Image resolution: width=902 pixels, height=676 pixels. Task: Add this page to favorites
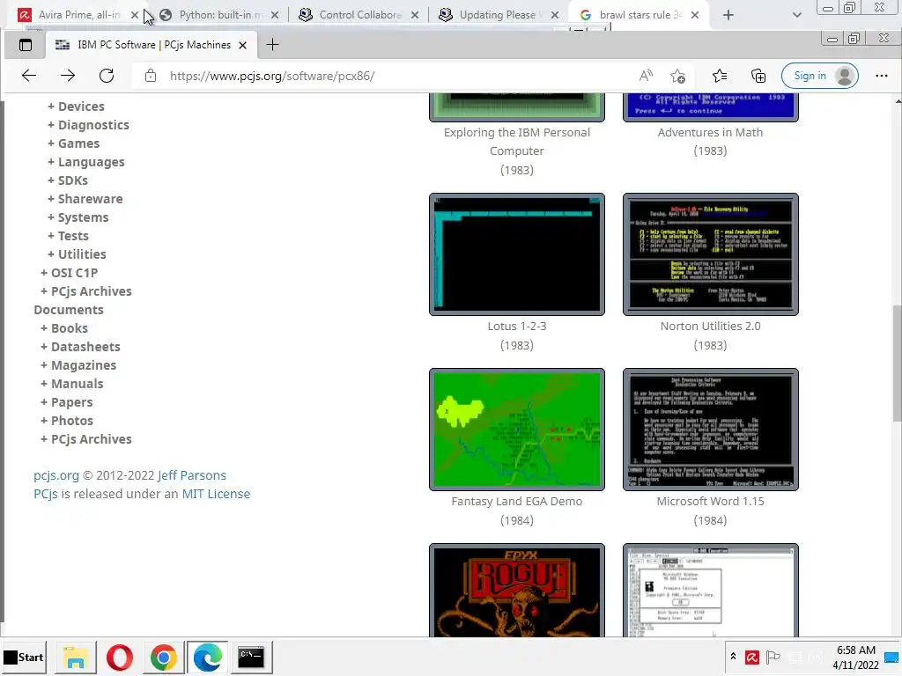coord(678,76)
